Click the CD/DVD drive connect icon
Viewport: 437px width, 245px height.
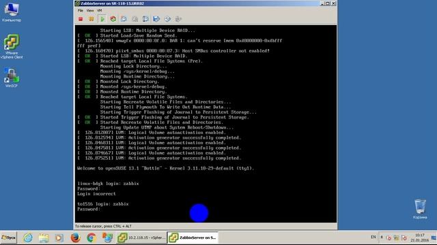pos(167,19)
